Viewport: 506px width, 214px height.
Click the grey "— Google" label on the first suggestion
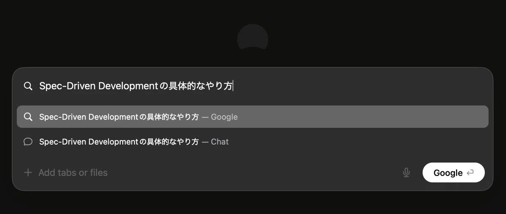pos(220,117)
